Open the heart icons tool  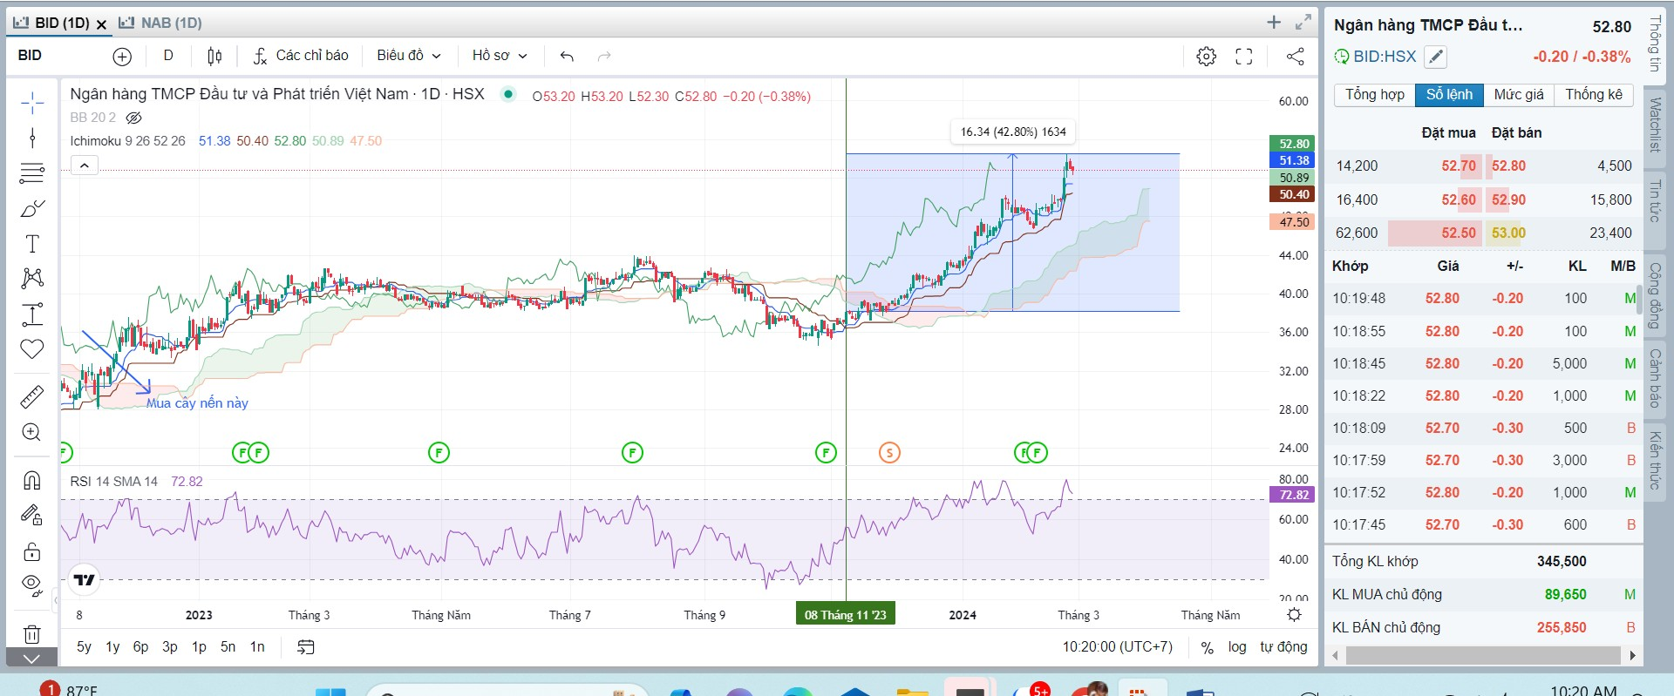pos(32,348)
